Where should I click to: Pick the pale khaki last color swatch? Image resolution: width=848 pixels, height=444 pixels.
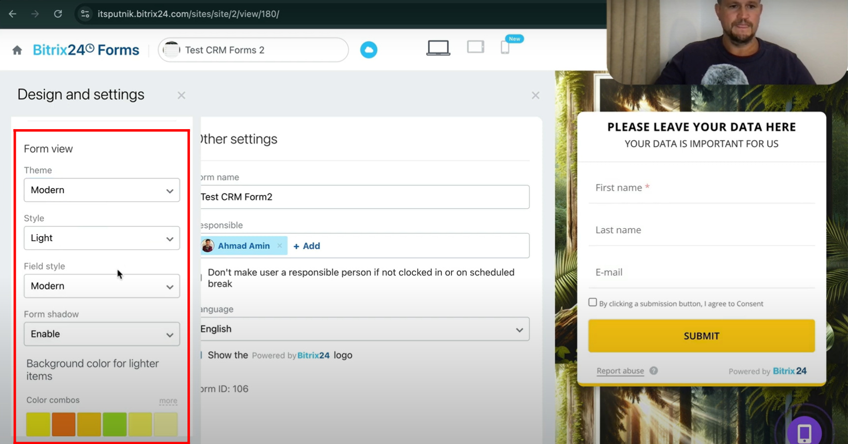tap(166, 424)
